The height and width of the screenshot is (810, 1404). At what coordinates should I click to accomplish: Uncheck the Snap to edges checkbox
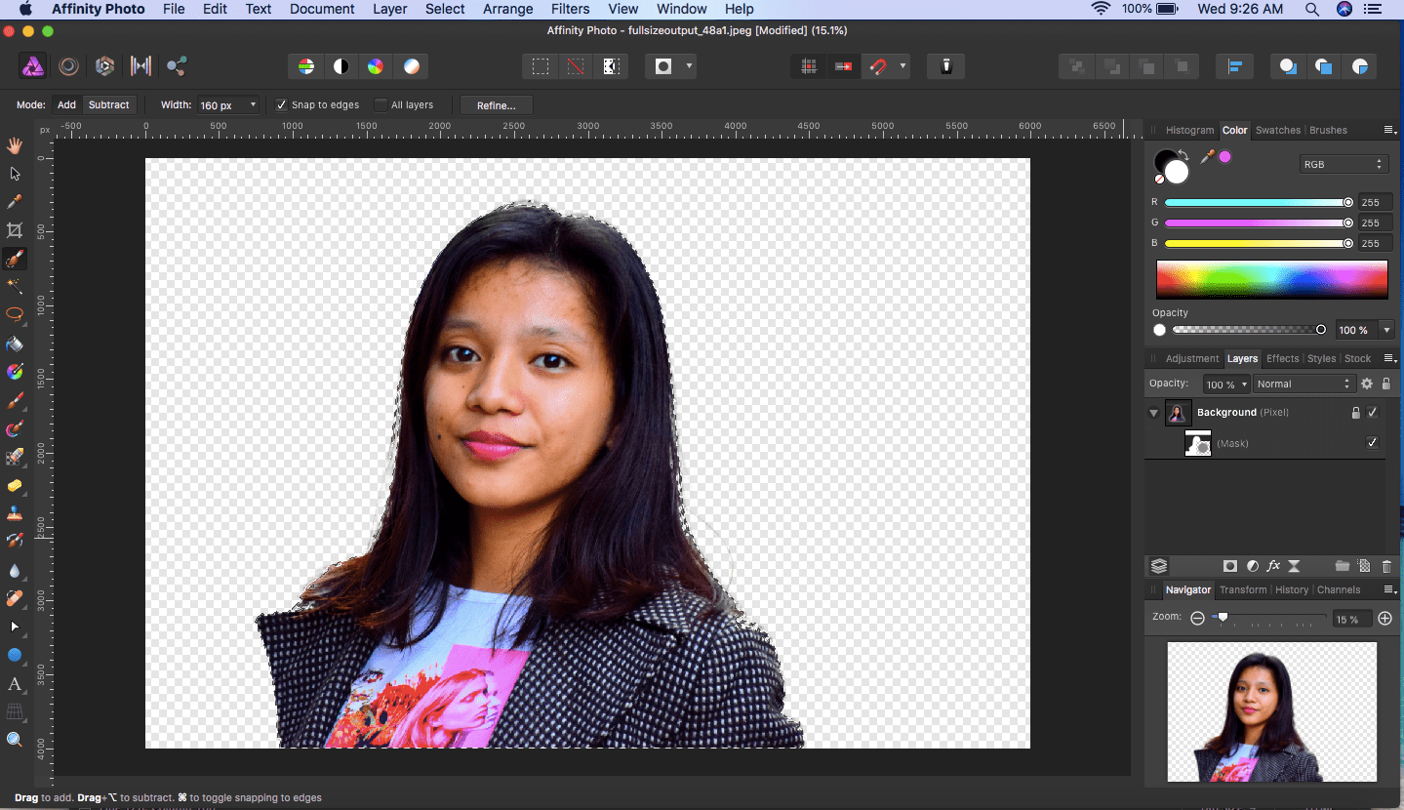[282, 104]
